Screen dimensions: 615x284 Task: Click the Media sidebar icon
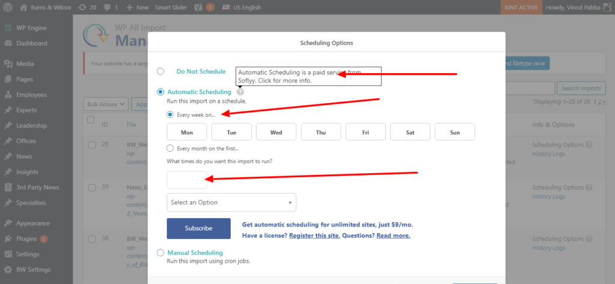coord(8,64)
